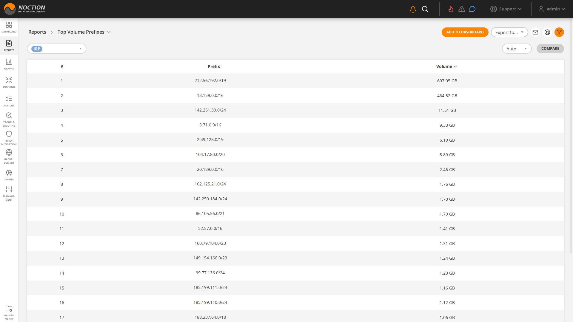Open the search magnifier icon

(x=425, y=9)
